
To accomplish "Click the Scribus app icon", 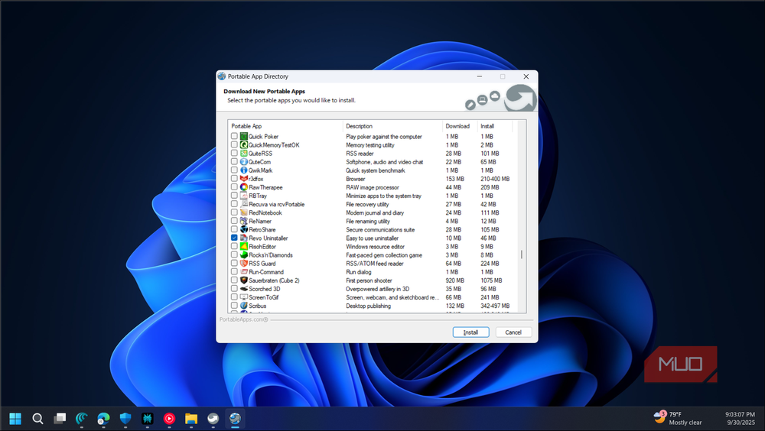I will 243,306.
